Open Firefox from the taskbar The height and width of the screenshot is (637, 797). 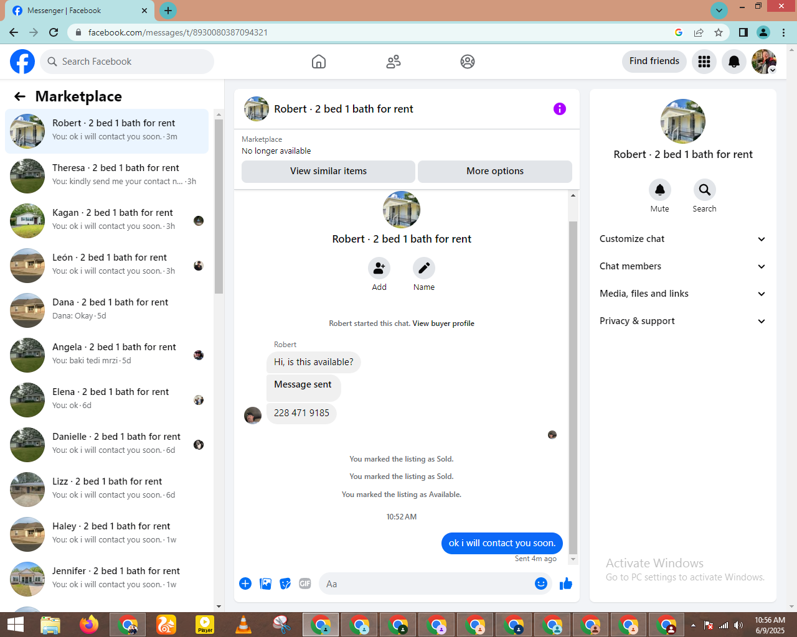[x=89, y=625]
